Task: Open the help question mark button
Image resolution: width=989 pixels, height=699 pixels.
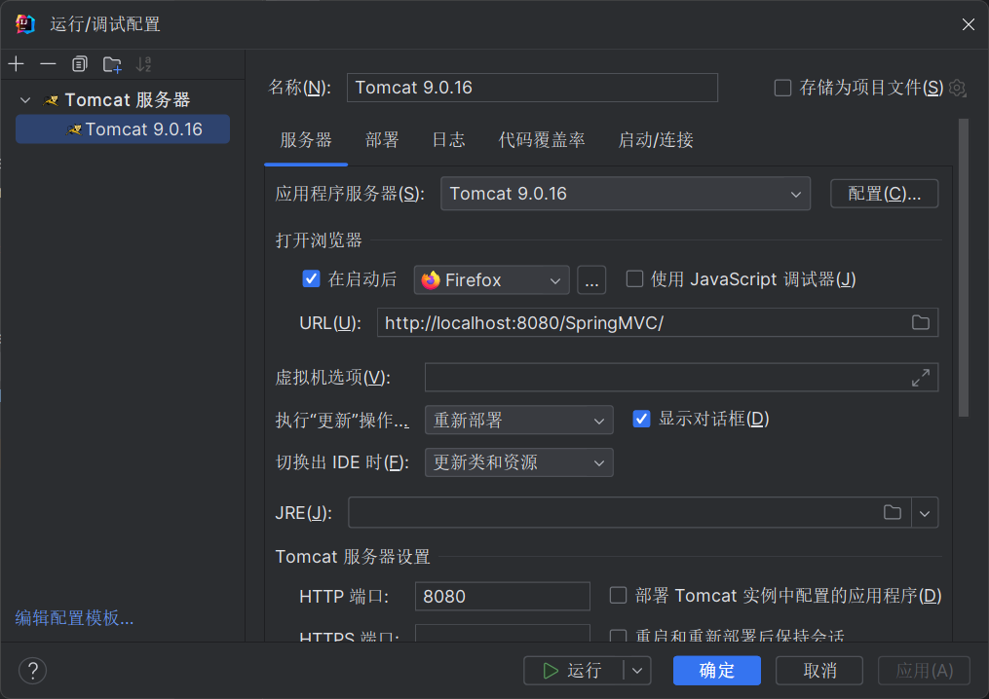Action: point(33,671)
